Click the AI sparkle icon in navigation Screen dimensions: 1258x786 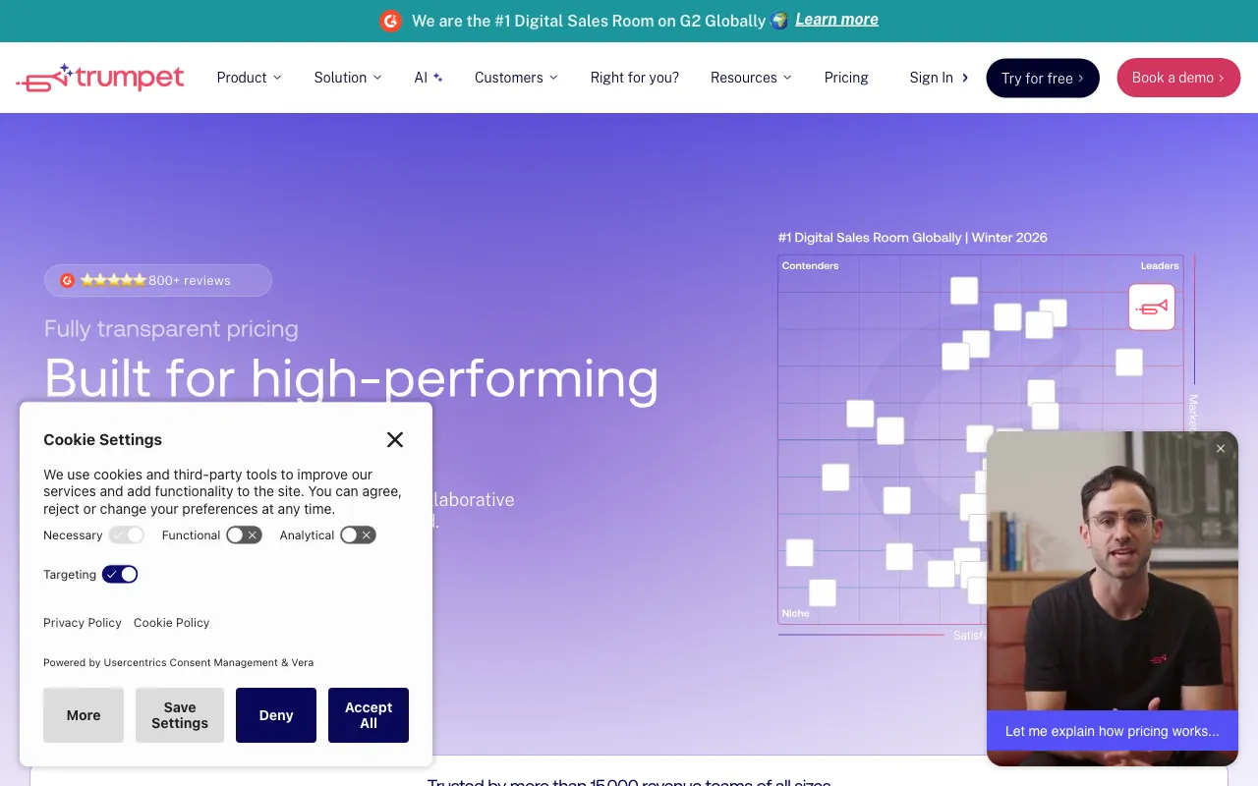pos(438,78)
